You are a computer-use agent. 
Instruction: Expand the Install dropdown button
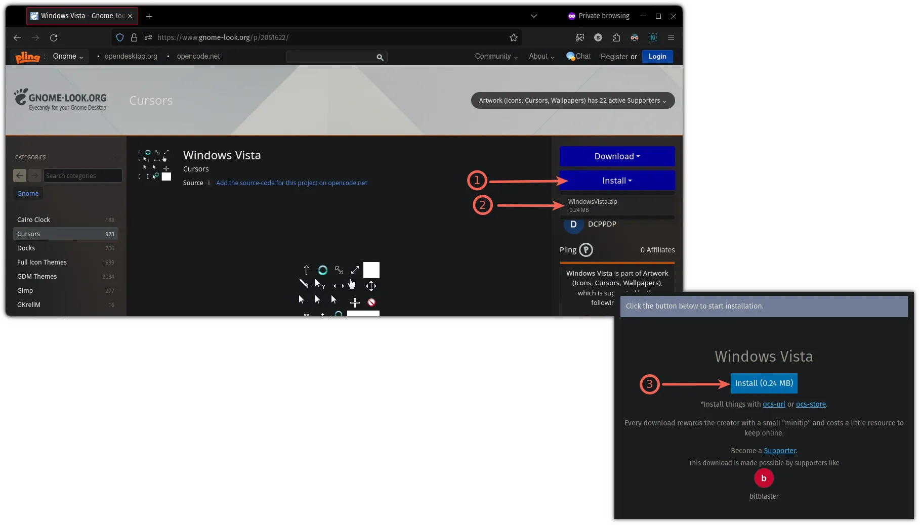(617, 181)
